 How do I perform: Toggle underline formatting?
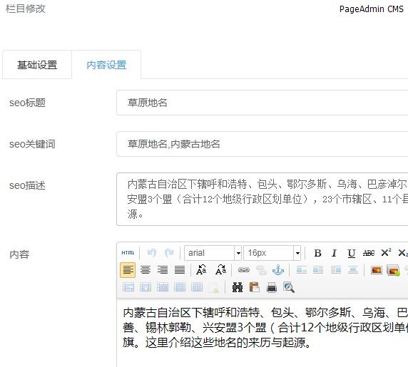coord(352,253)
